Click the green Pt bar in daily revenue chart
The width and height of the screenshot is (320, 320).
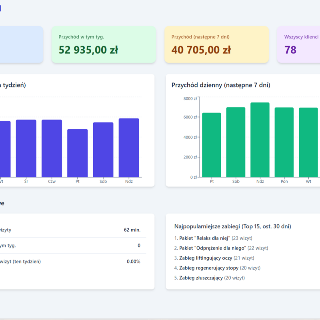(x=212, y=145)
